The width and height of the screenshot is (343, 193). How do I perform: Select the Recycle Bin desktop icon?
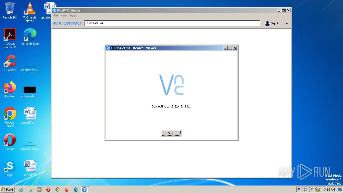(10, 11)
